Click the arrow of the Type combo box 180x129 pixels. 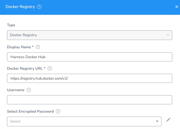168,35
